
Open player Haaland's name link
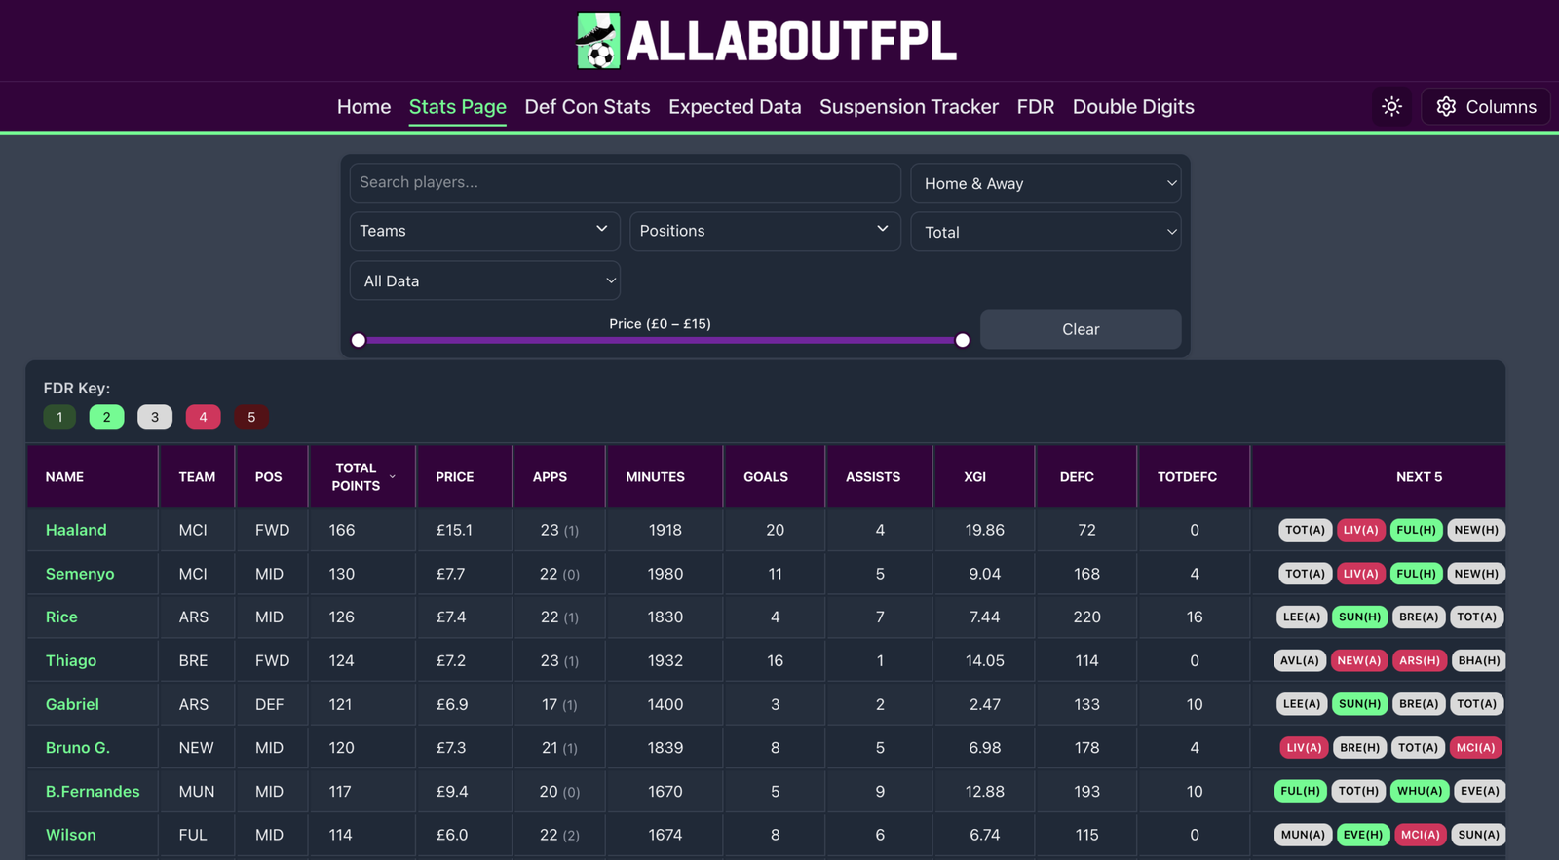coord(76,530)
